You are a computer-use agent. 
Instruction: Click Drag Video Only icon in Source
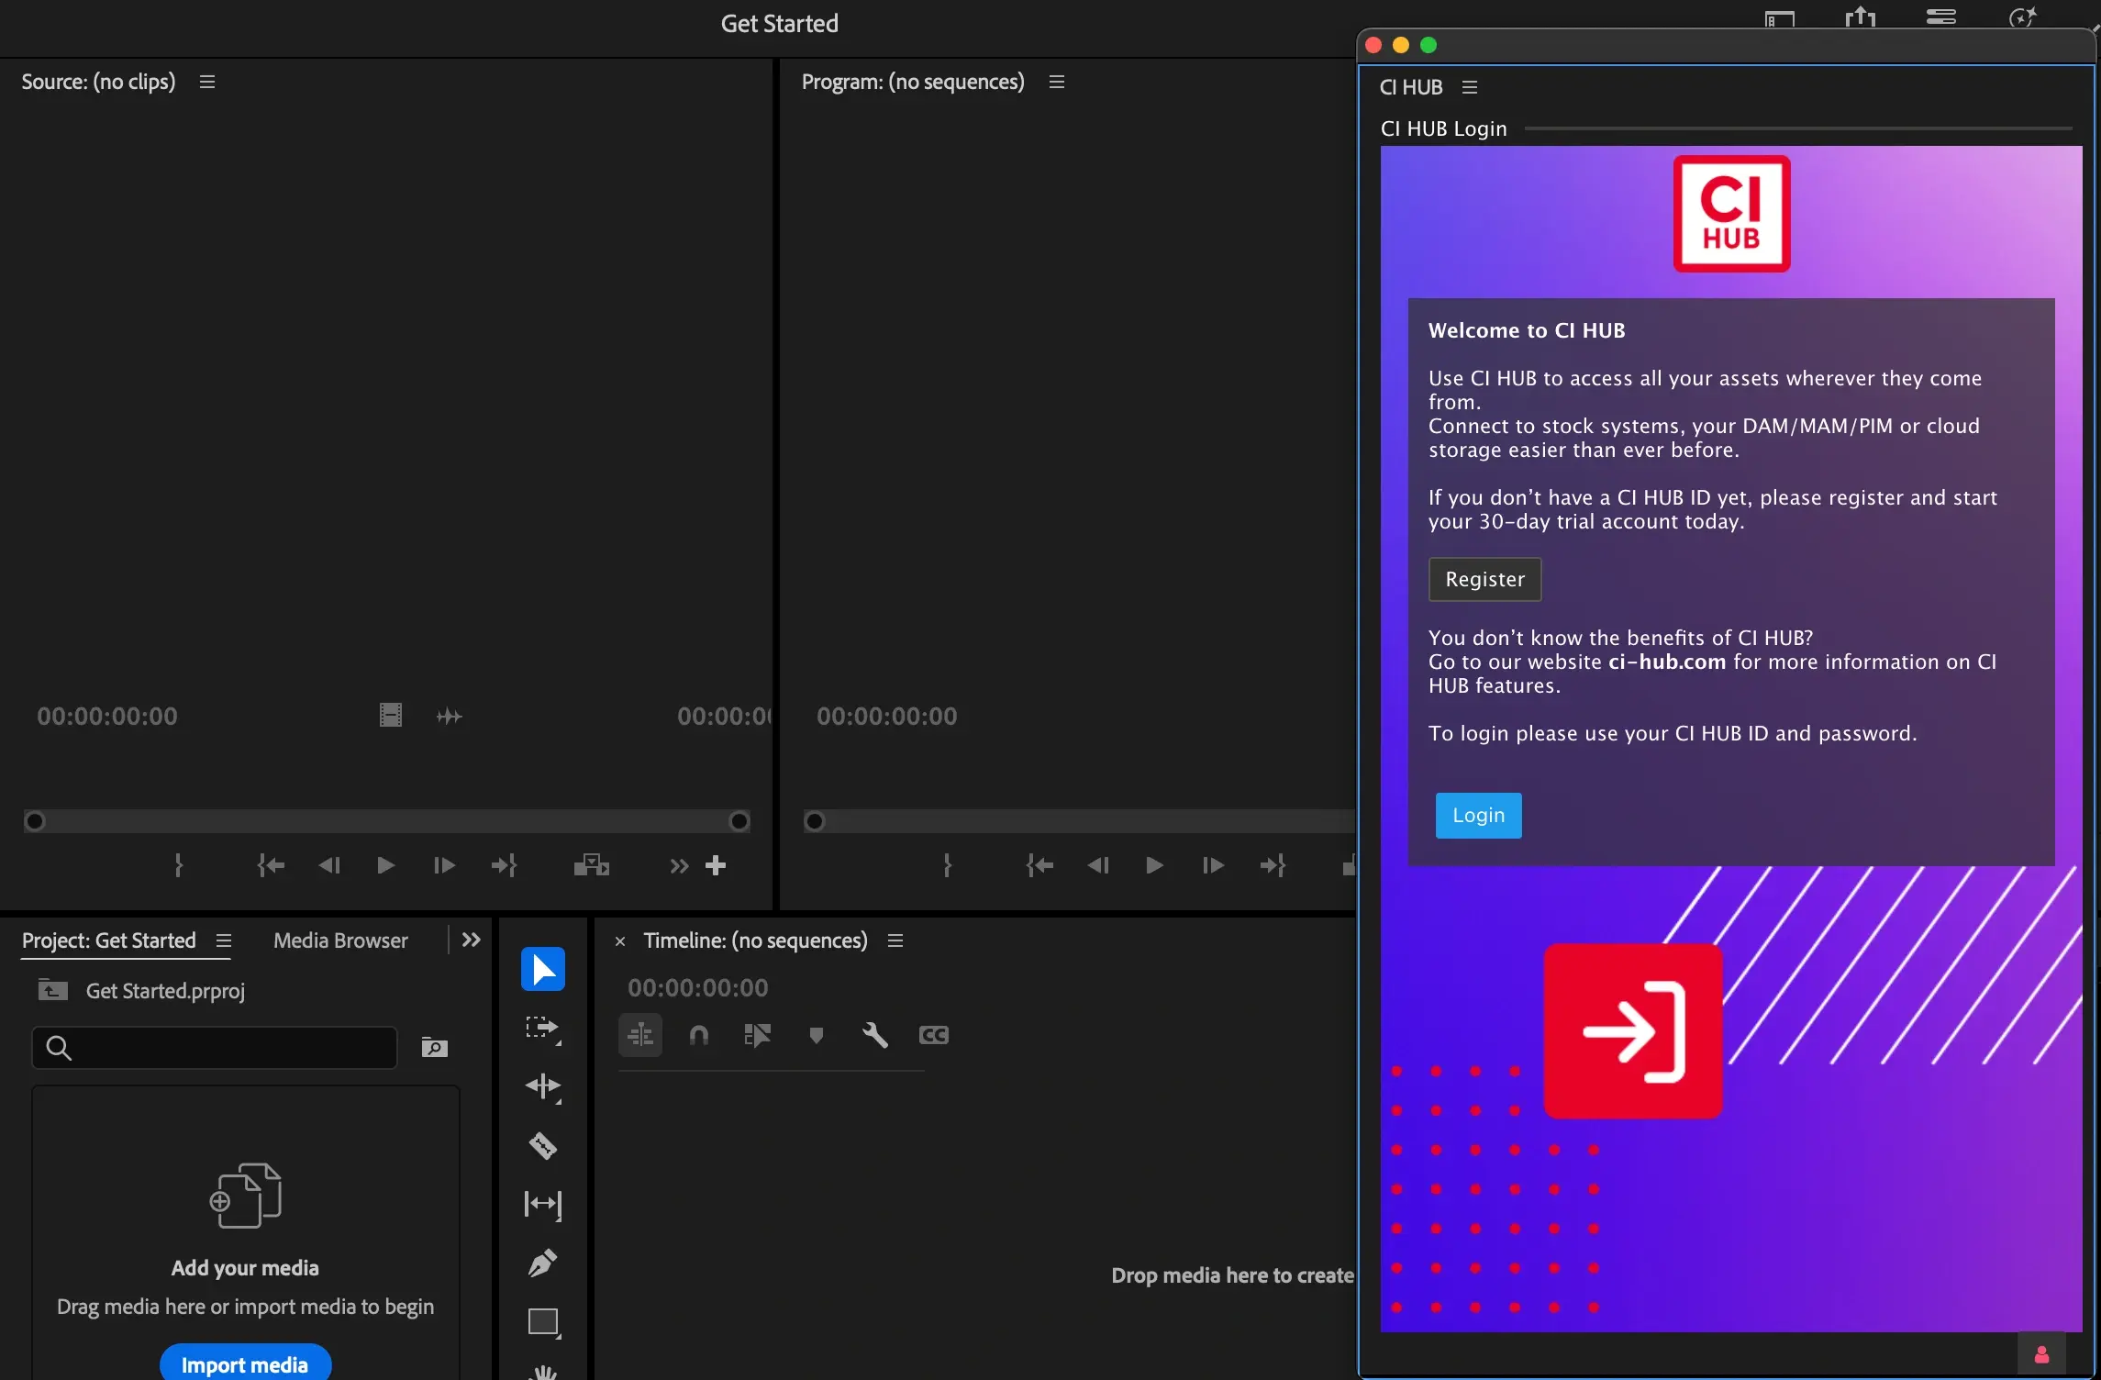391,716
